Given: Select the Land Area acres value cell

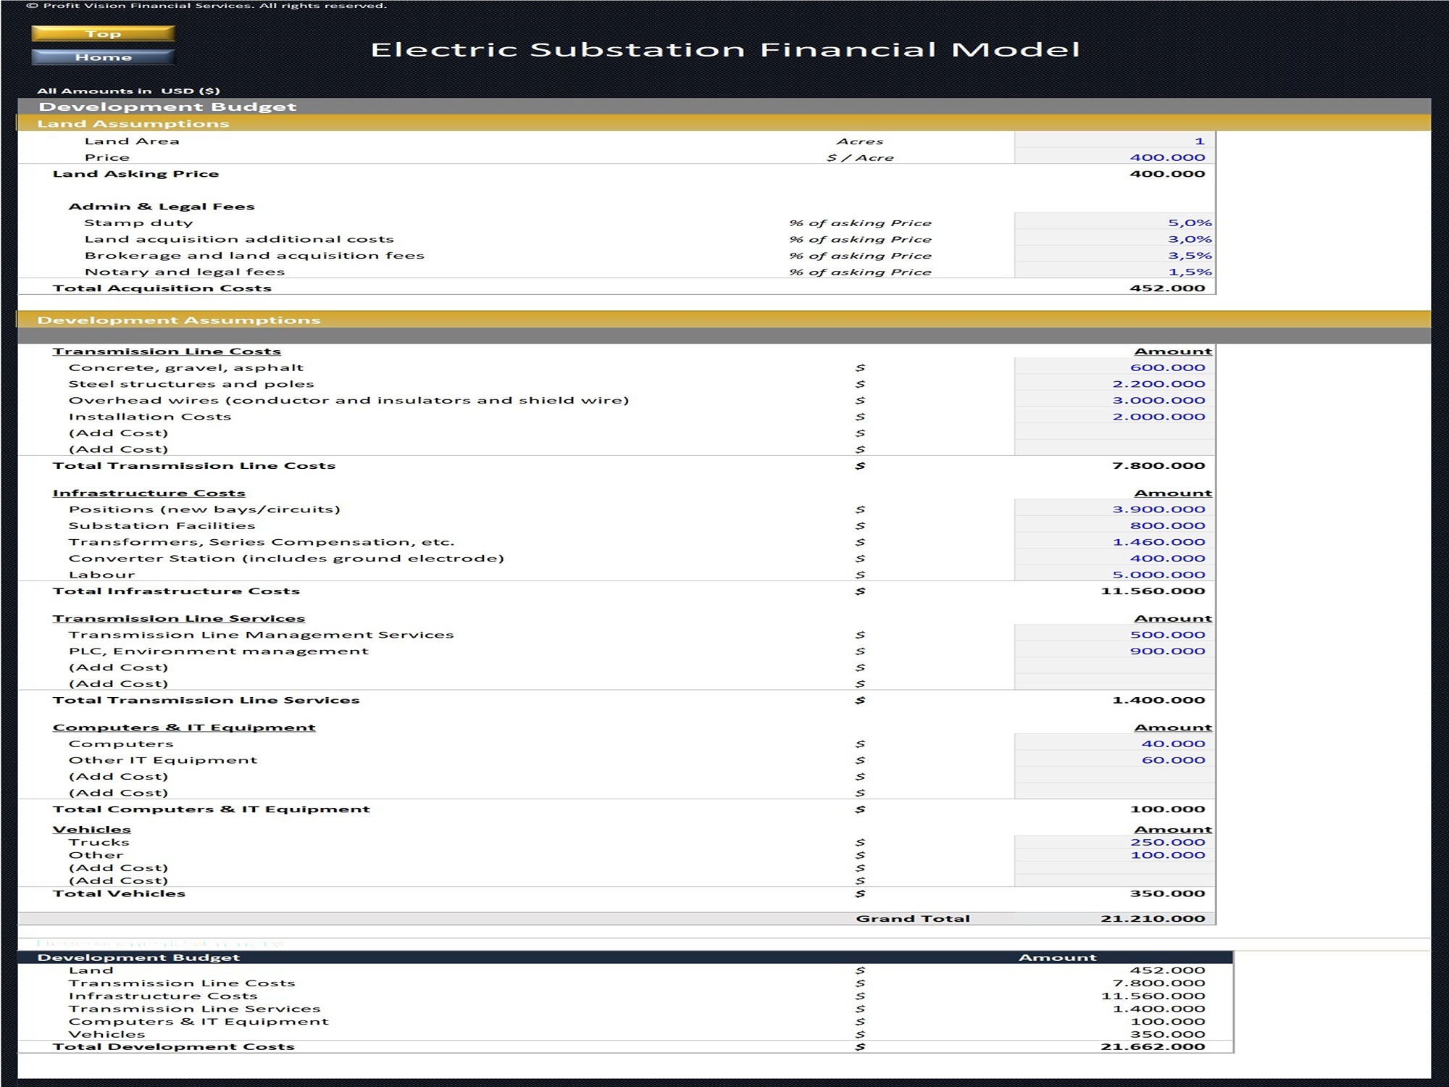Looking at the screenshot, I should 1114,141.
